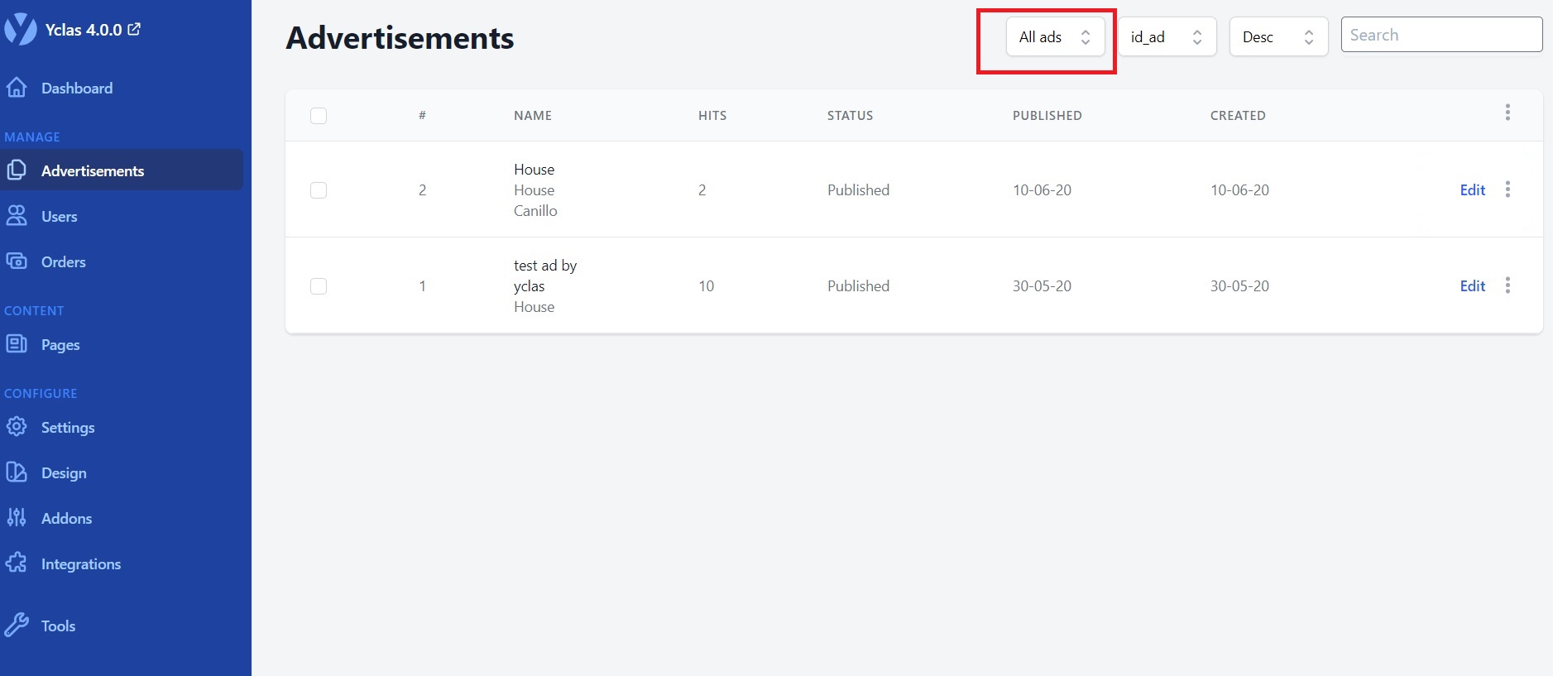Click the Integrations puzzle icon
This screenshot has width=1553, height=676.
(x=17, y=563)
